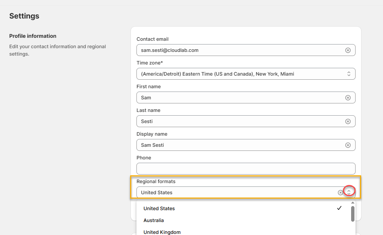Click the Time zone chevron arrows

pos(349,74)
